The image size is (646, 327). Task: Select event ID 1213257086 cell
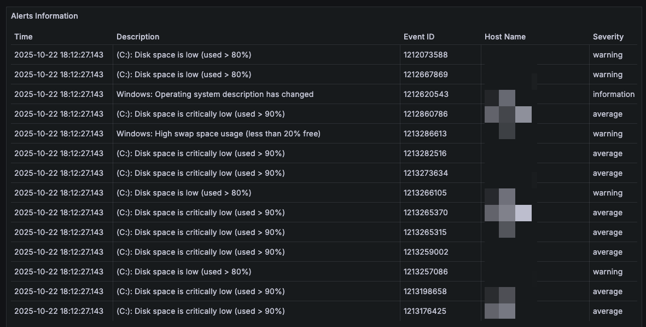pyautogui.click(x=426, y=272)
